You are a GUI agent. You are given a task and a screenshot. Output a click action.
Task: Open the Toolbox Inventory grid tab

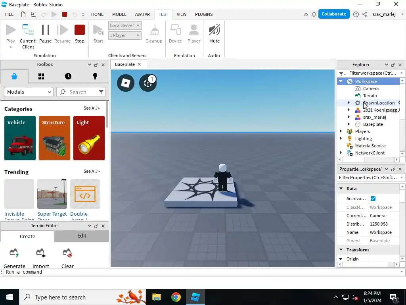click(41, 76)
